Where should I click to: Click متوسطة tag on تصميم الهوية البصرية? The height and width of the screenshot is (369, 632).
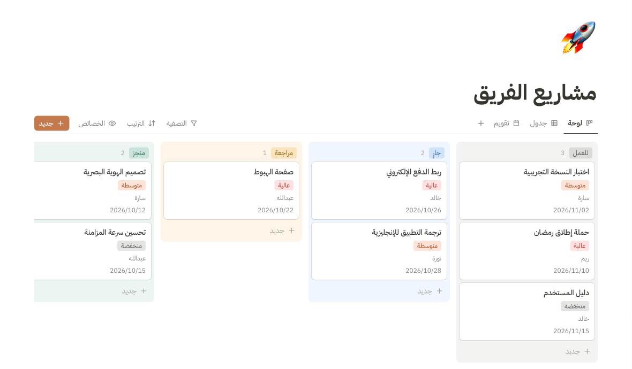132,185
